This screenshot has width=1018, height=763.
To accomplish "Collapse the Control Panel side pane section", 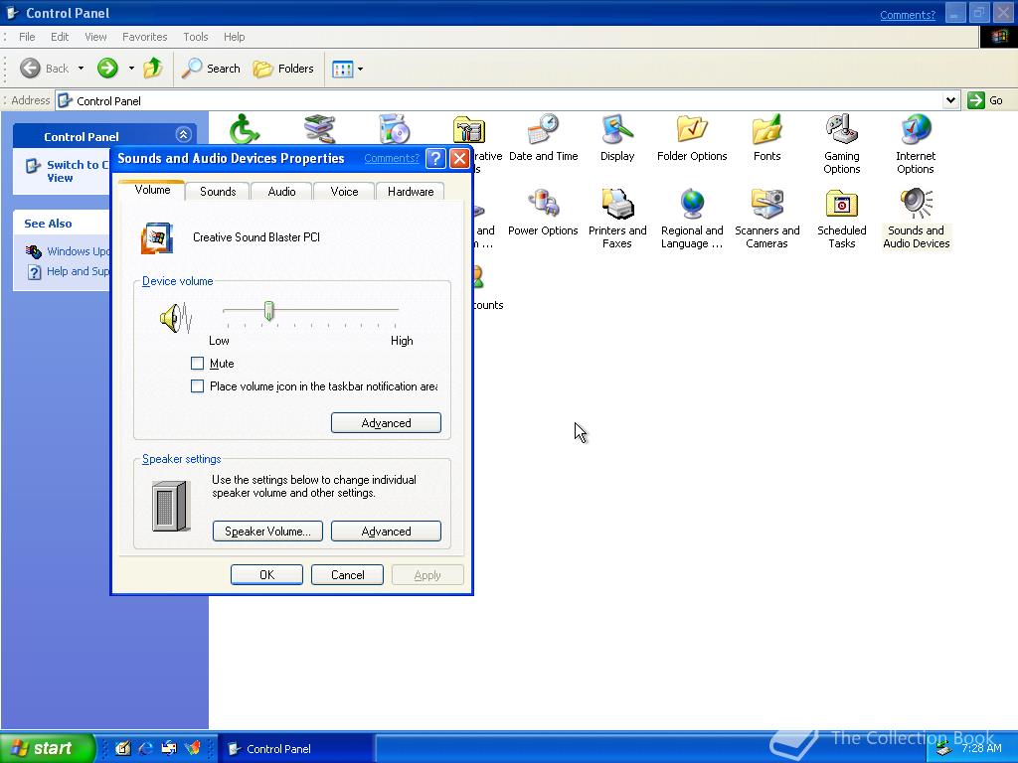I will pos(183,135).
